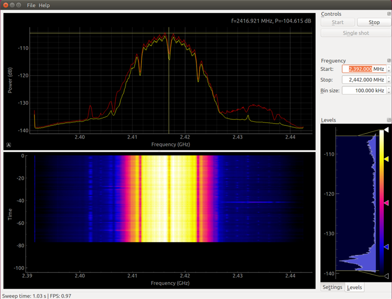The width and height of the screenshot is (392, 299).
Task: Click into the Bin size field
Action: [x=363, y=91]
